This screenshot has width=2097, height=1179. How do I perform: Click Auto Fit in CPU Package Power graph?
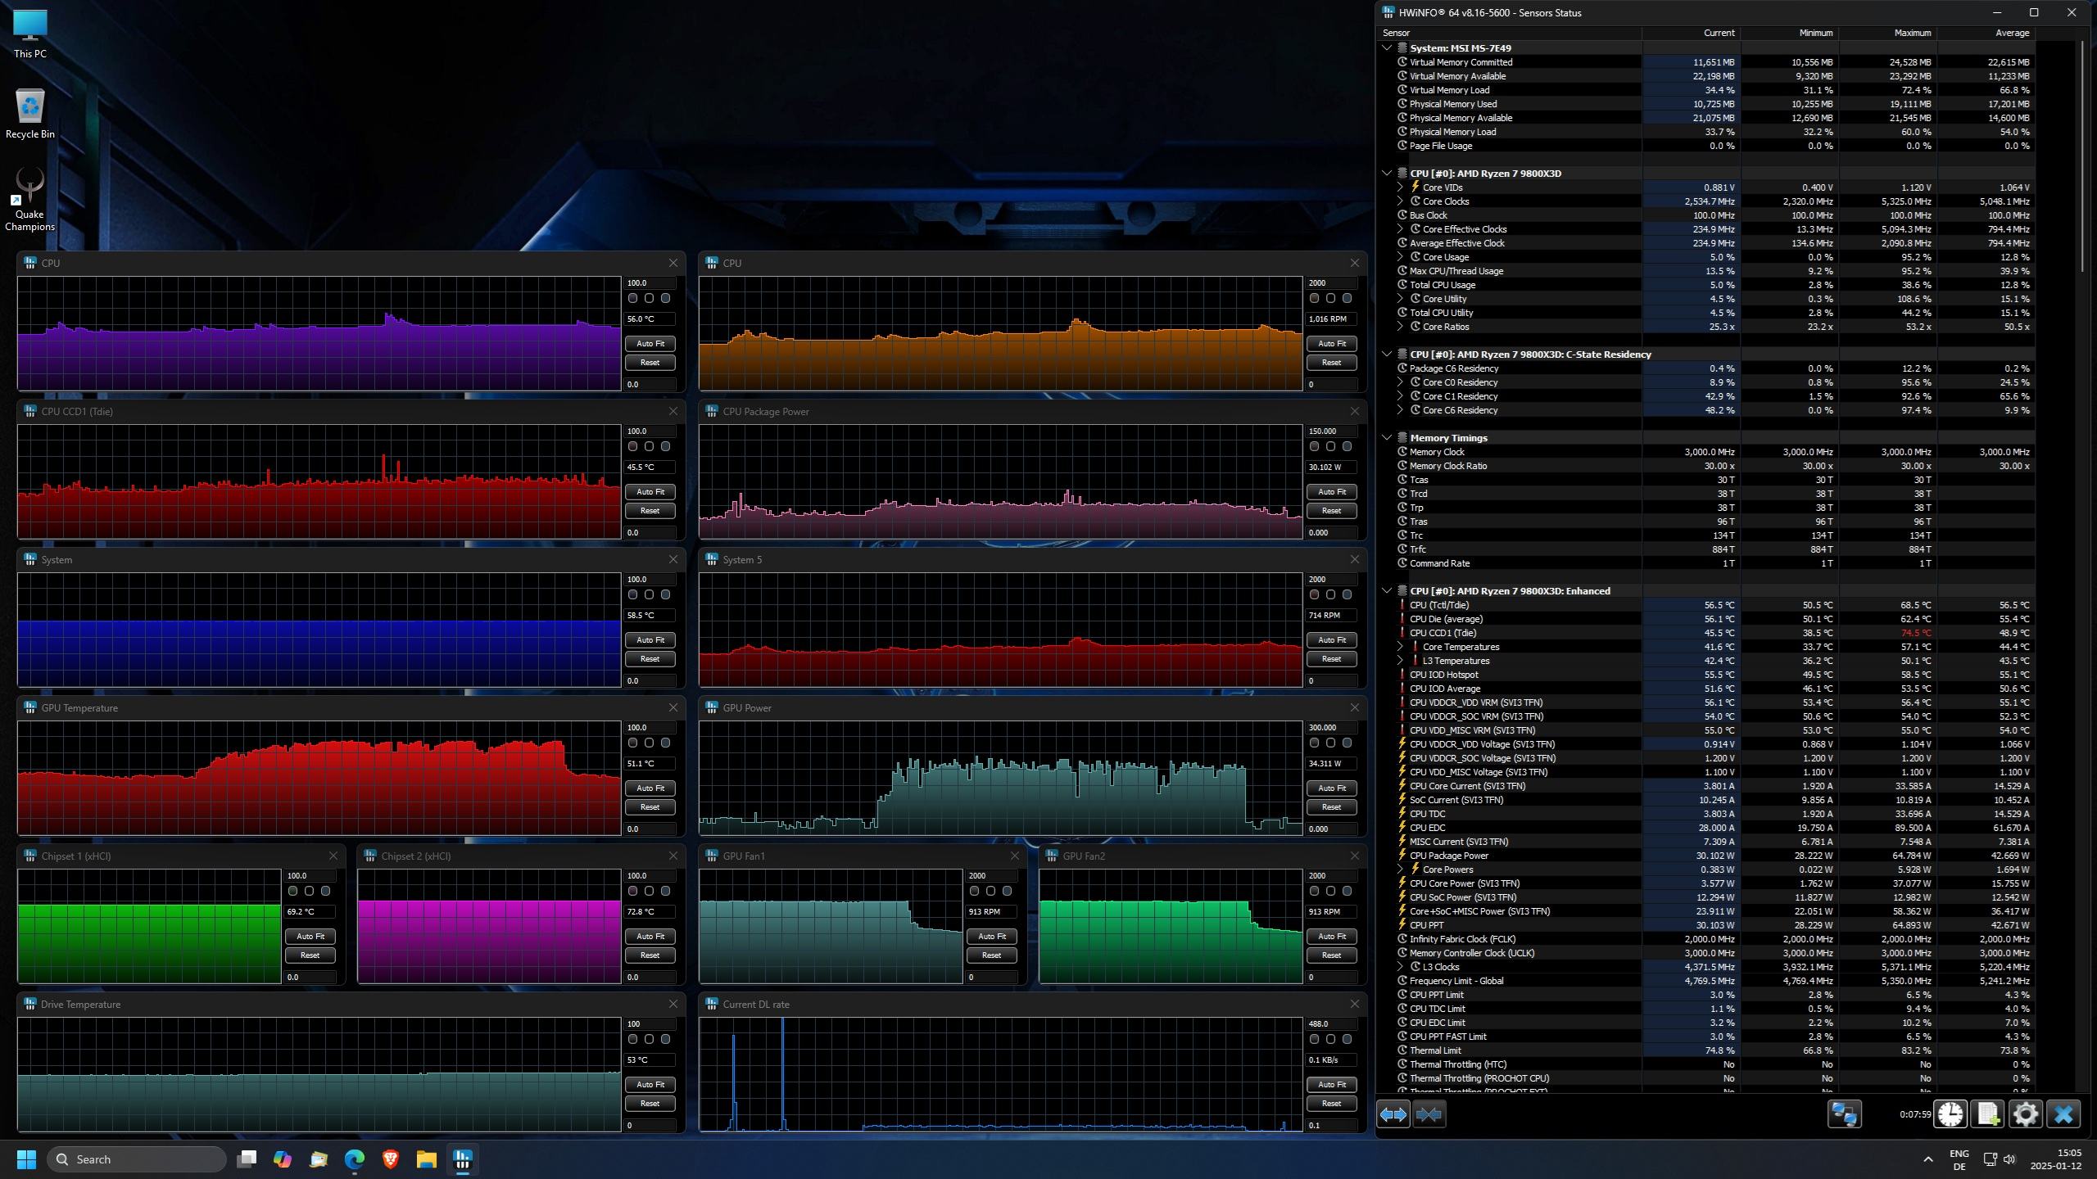[x=1331, y=491]
